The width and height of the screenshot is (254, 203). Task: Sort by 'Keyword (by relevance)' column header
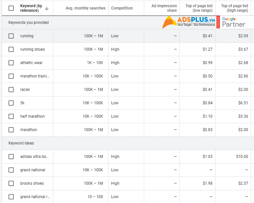point(31,8)
